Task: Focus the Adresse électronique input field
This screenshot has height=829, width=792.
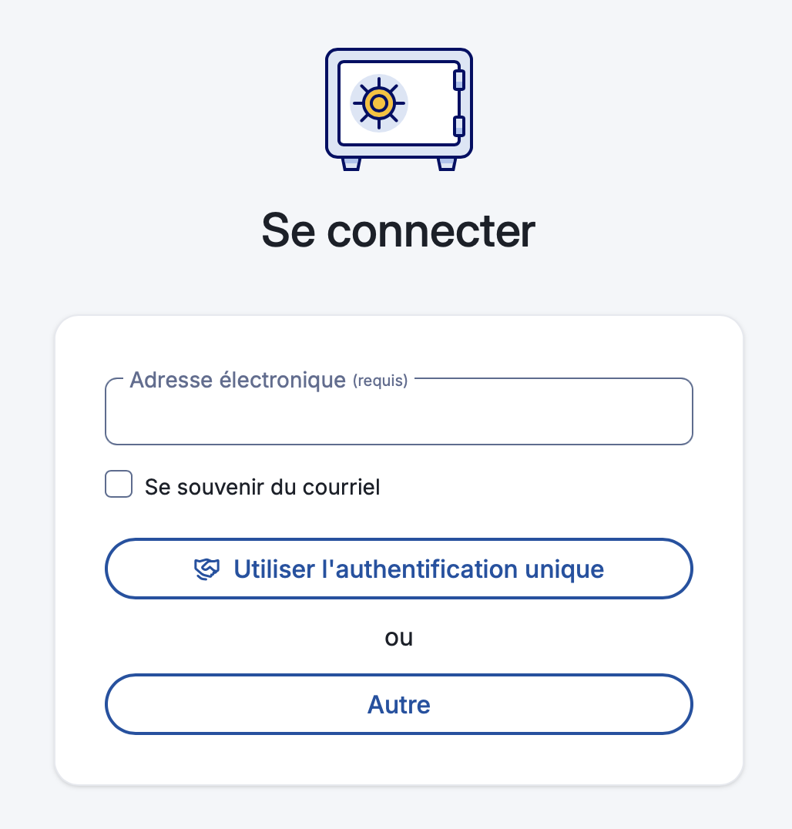Action: coord(398,416)
